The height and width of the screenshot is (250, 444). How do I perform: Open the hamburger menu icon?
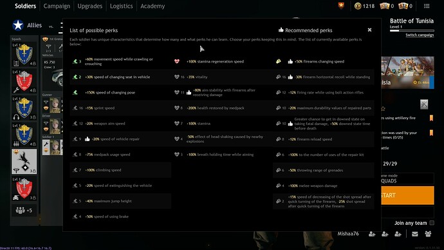[x=427, y=6]
